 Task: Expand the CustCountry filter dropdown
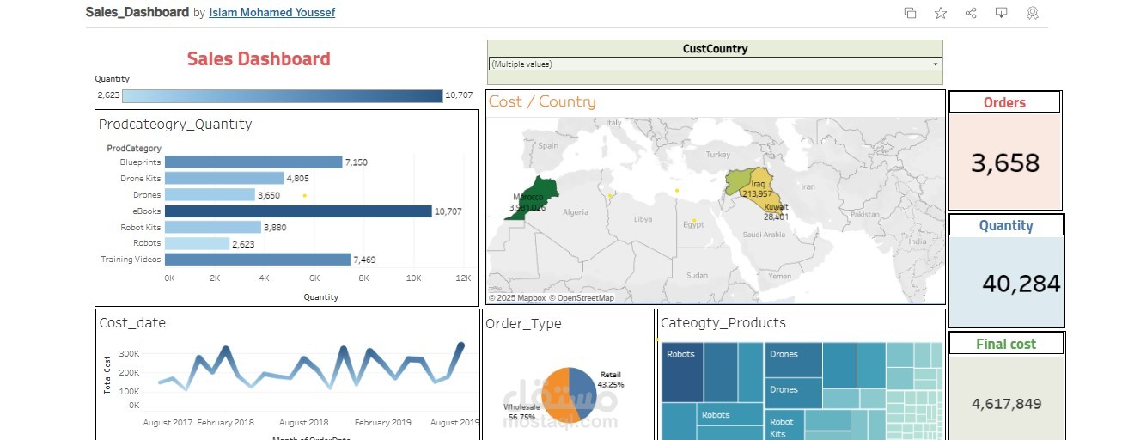click(935, 64)
